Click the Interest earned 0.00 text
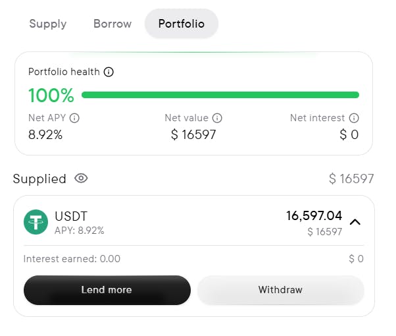This screenshot has height=336, width=396. click(x=72, y=259)
